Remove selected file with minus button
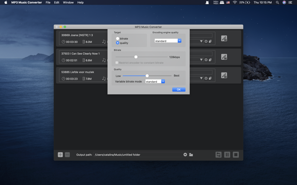This screenshot has width=297, height=185. [x=67, y=155]
